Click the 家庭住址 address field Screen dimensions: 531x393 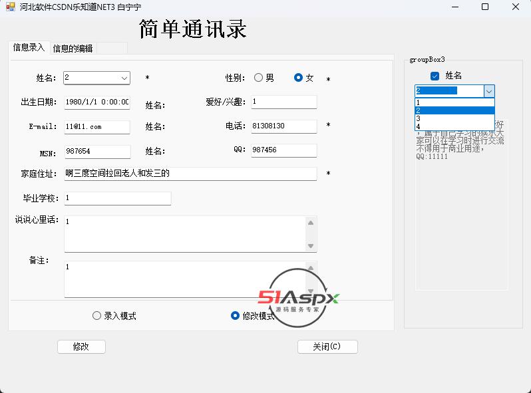[x=190, y=174]
